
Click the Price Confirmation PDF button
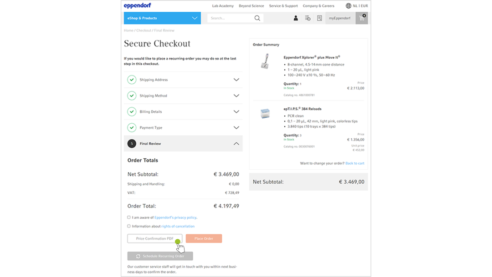(x=155, y=238)
